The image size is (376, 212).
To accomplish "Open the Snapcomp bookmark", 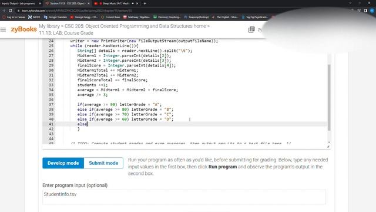I will point(196,17).
